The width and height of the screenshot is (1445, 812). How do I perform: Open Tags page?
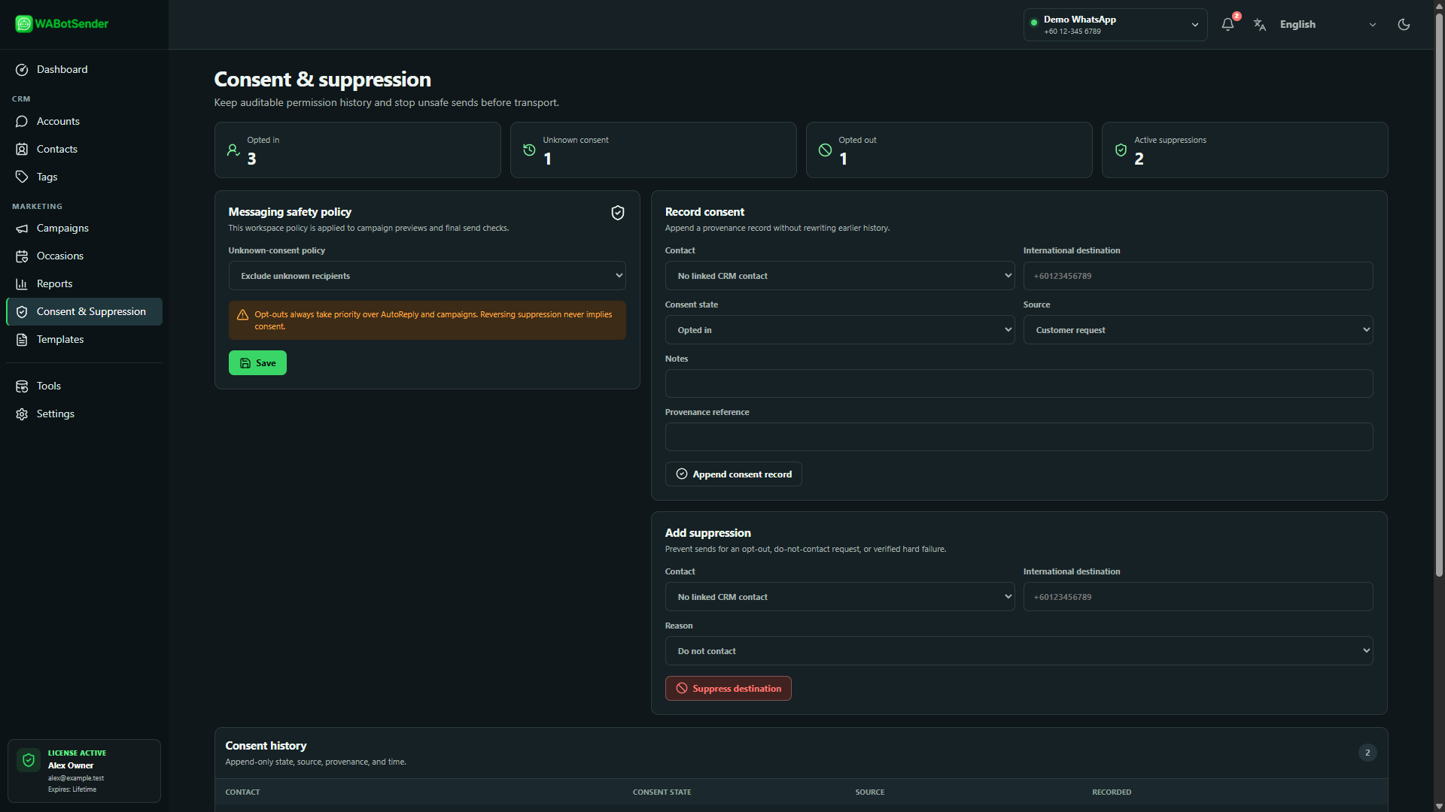(x=84, y=177)
